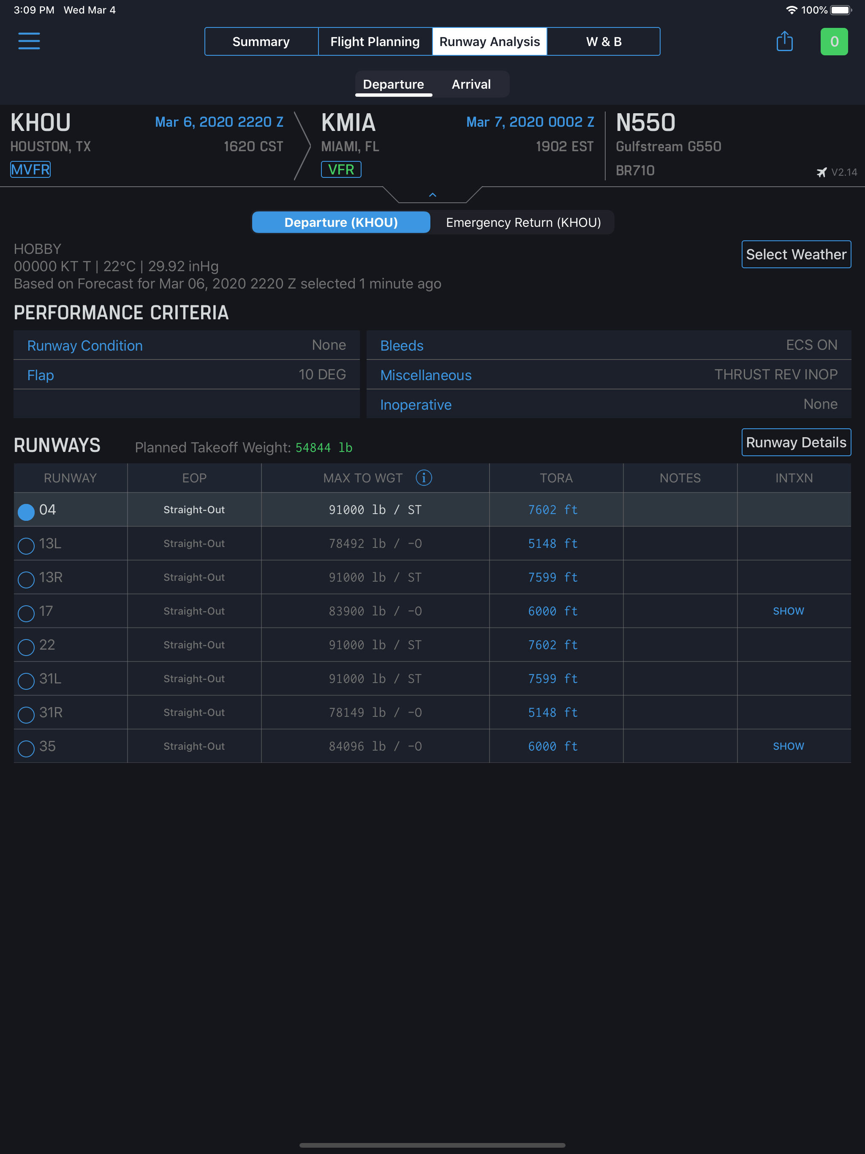Open Runway Details
This screenshot has height=1154, width=865.
tap(796, 442)
